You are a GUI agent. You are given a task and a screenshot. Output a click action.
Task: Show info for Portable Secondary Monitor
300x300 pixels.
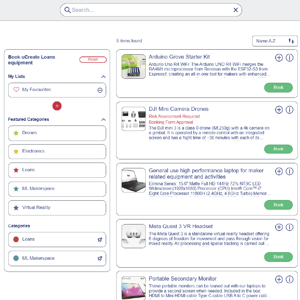[290, 279]
